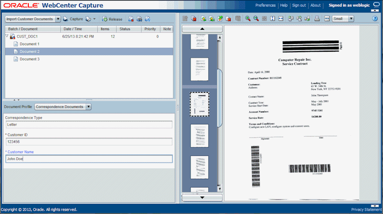Screen dimensions: 383x214
Task: Click the header collapse arrow under signed in text
Action: click(375, 11)
